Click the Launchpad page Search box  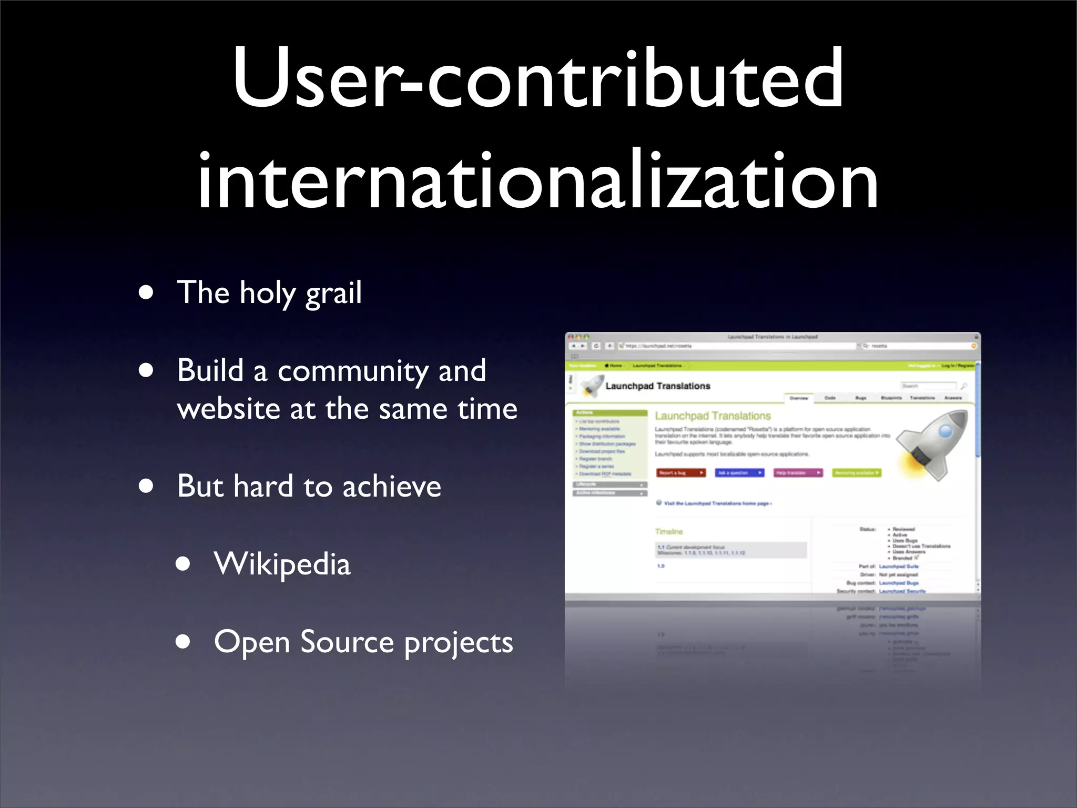point(928,386)
